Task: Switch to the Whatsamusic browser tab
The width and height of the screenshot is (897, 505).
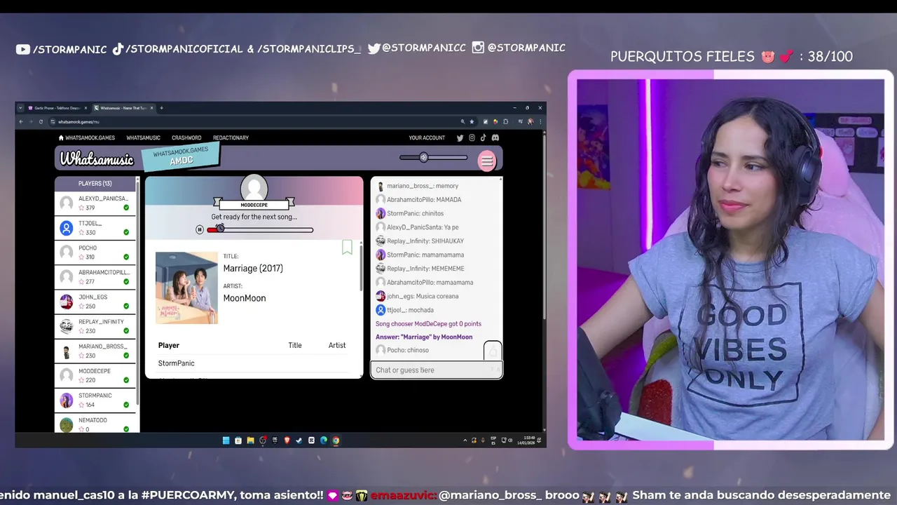Action: click(x=123, y=108)
